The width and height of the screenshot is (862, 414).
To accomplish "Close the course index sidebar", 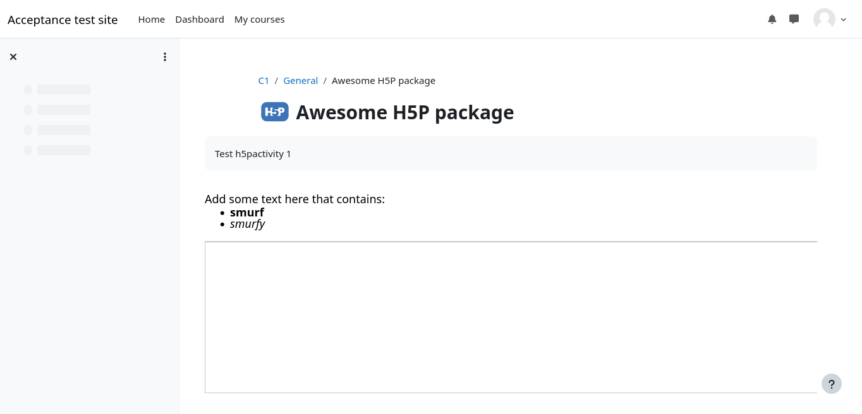I will [x=13, y=57].
